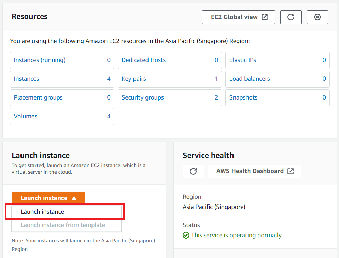Click the Volumes count 4
The width and height of the screenshot is (339, 258).
click(109, 116)
